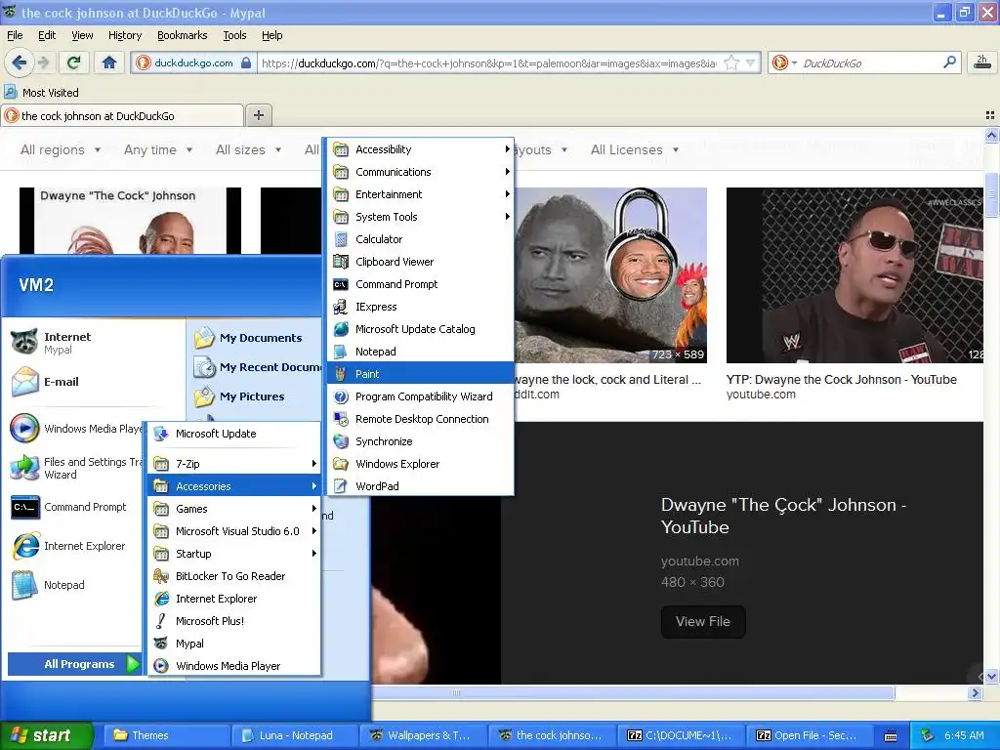Open the All regions filter dropdown

(61, 149)
